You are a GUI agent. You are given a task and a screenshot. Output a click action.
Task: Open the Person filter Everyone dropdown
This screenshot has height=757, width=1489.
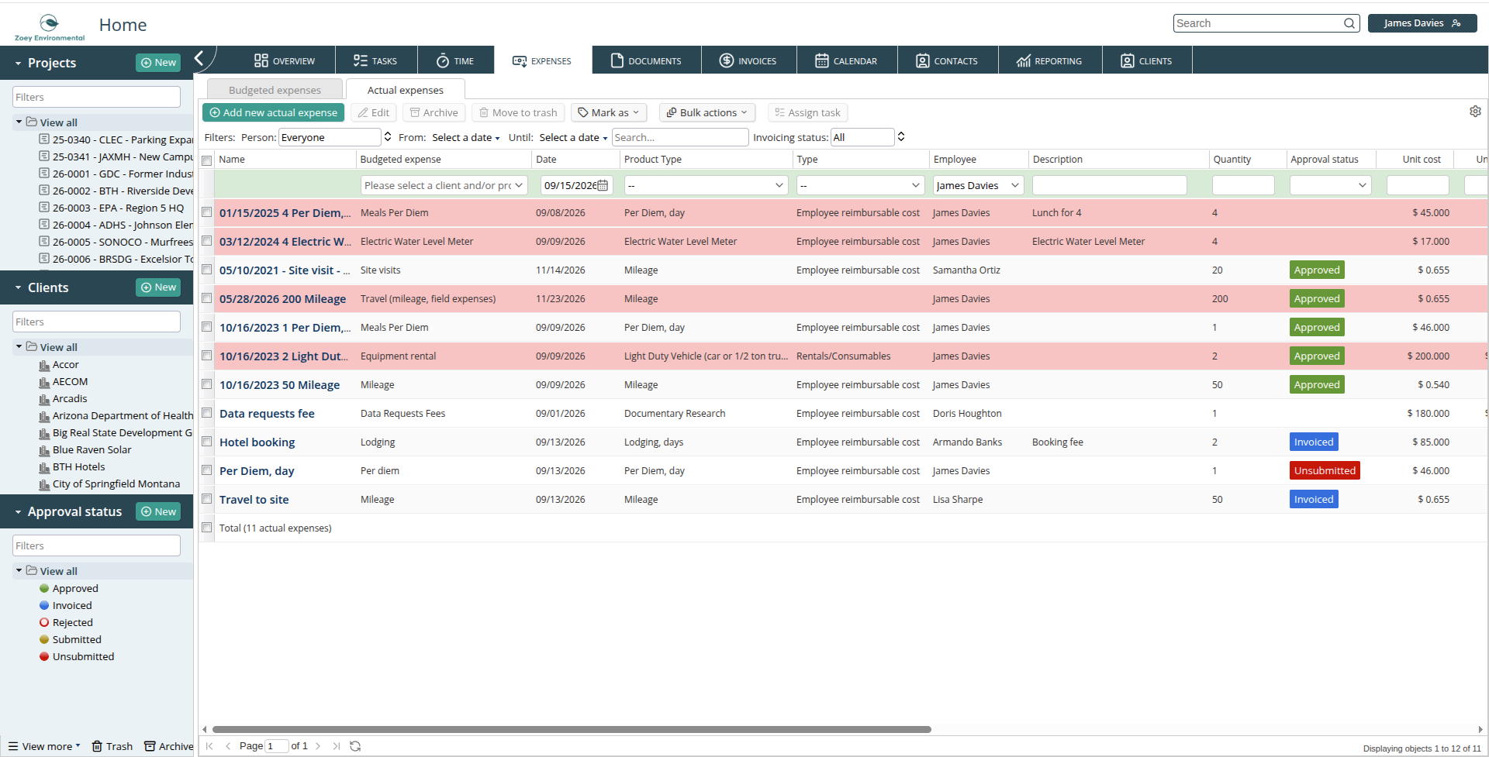coord(335,137)
